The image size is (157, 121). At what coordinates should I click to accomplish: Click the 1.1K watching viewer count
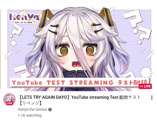point(30,115)
